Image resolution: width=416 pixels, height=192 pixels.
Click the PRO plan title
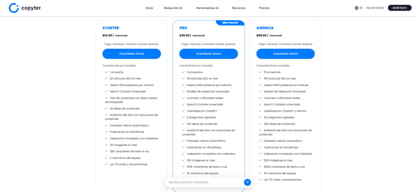tap(183, 28)
